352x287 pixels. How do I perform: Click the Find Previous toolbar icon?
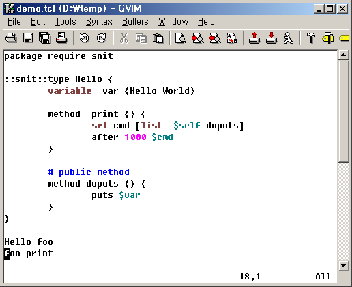[215, 38]
